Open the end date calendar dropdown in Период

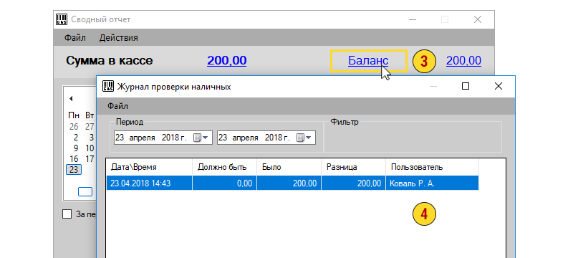[x=304, y=138]
